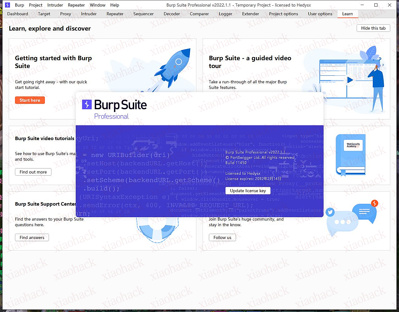
Task: Click the Burp Suite logo in title bar
Action: click(x=7, y=5)
